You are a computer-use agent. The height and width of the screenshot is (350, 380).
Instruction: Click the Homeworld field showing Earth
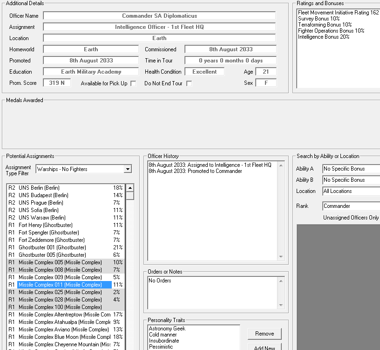(91, 49)
